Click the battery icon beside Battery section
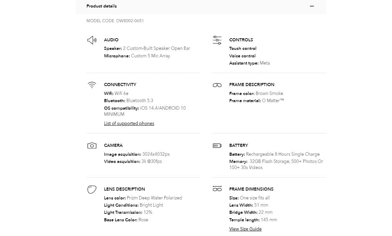Viewport: 392px width, 236px height. pyautogui.click(x=217, y=146)
